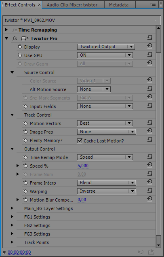Expand the Motion Blur Compensation parameter
This screenshot has height=257, width=164.
pos(18,200)
